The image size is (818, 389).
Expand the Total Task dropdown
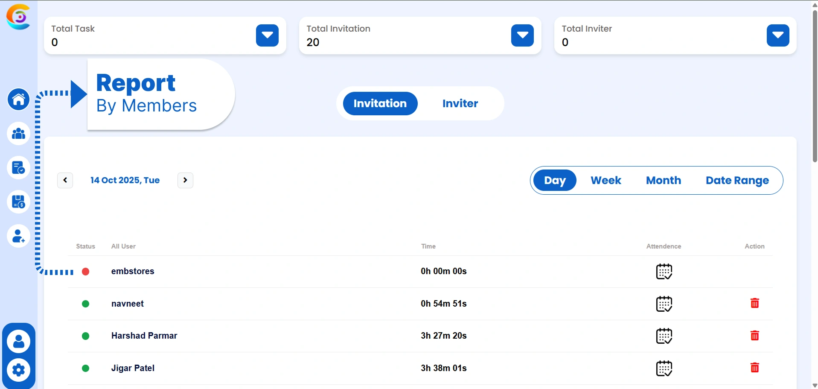(266, 35)
